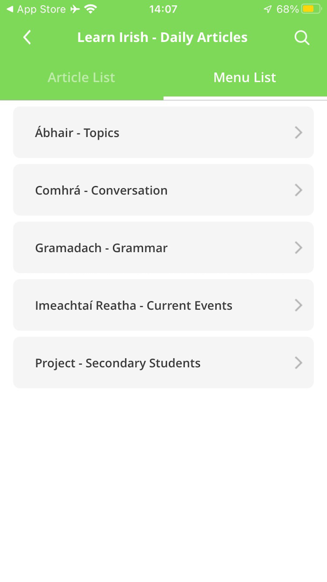Open Imeachtaí Reatha - Current Events

point(163,305)
